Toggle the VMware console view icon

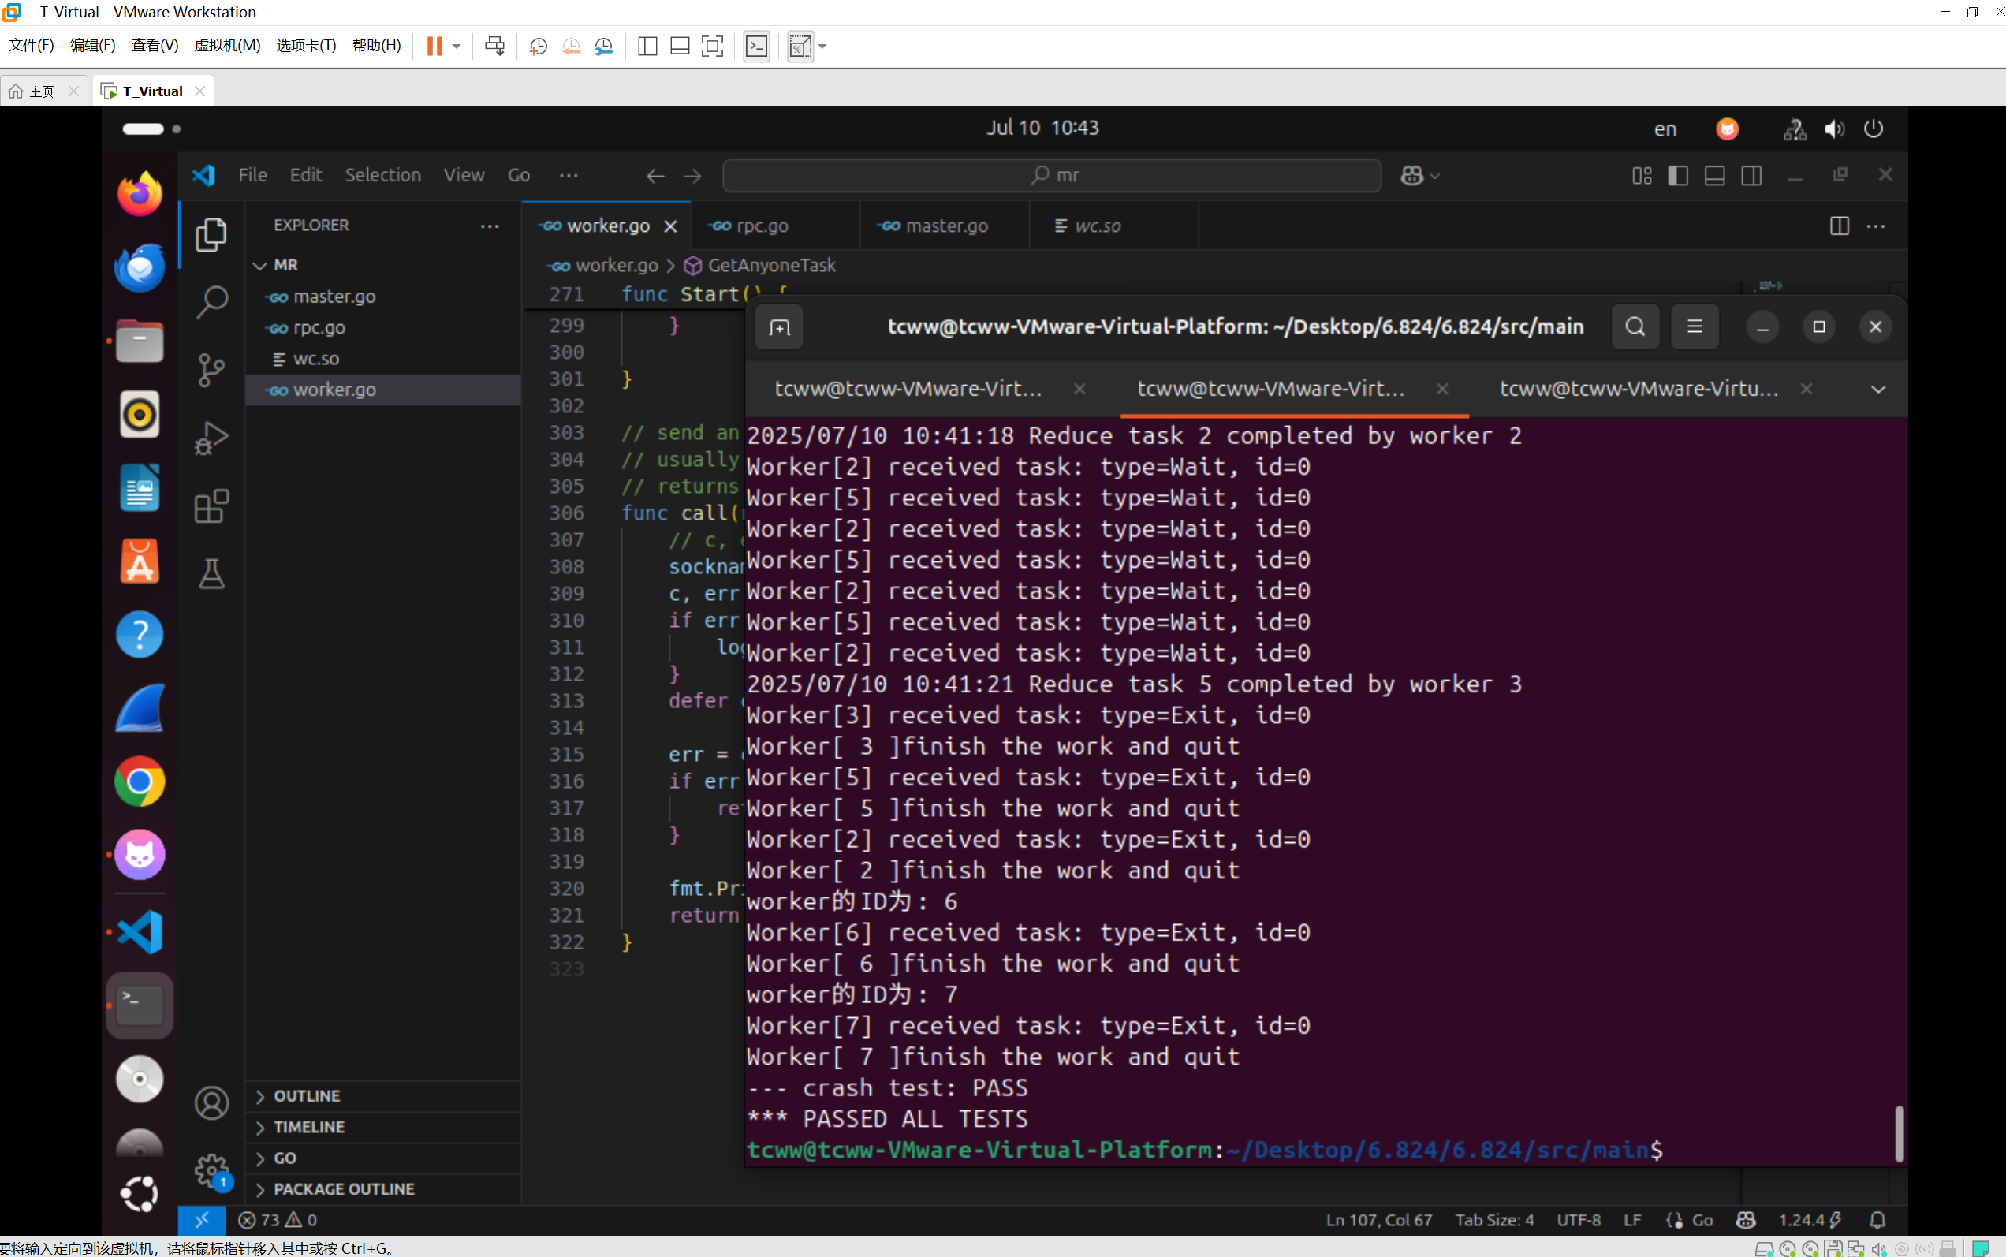click(x=756, y=46)
